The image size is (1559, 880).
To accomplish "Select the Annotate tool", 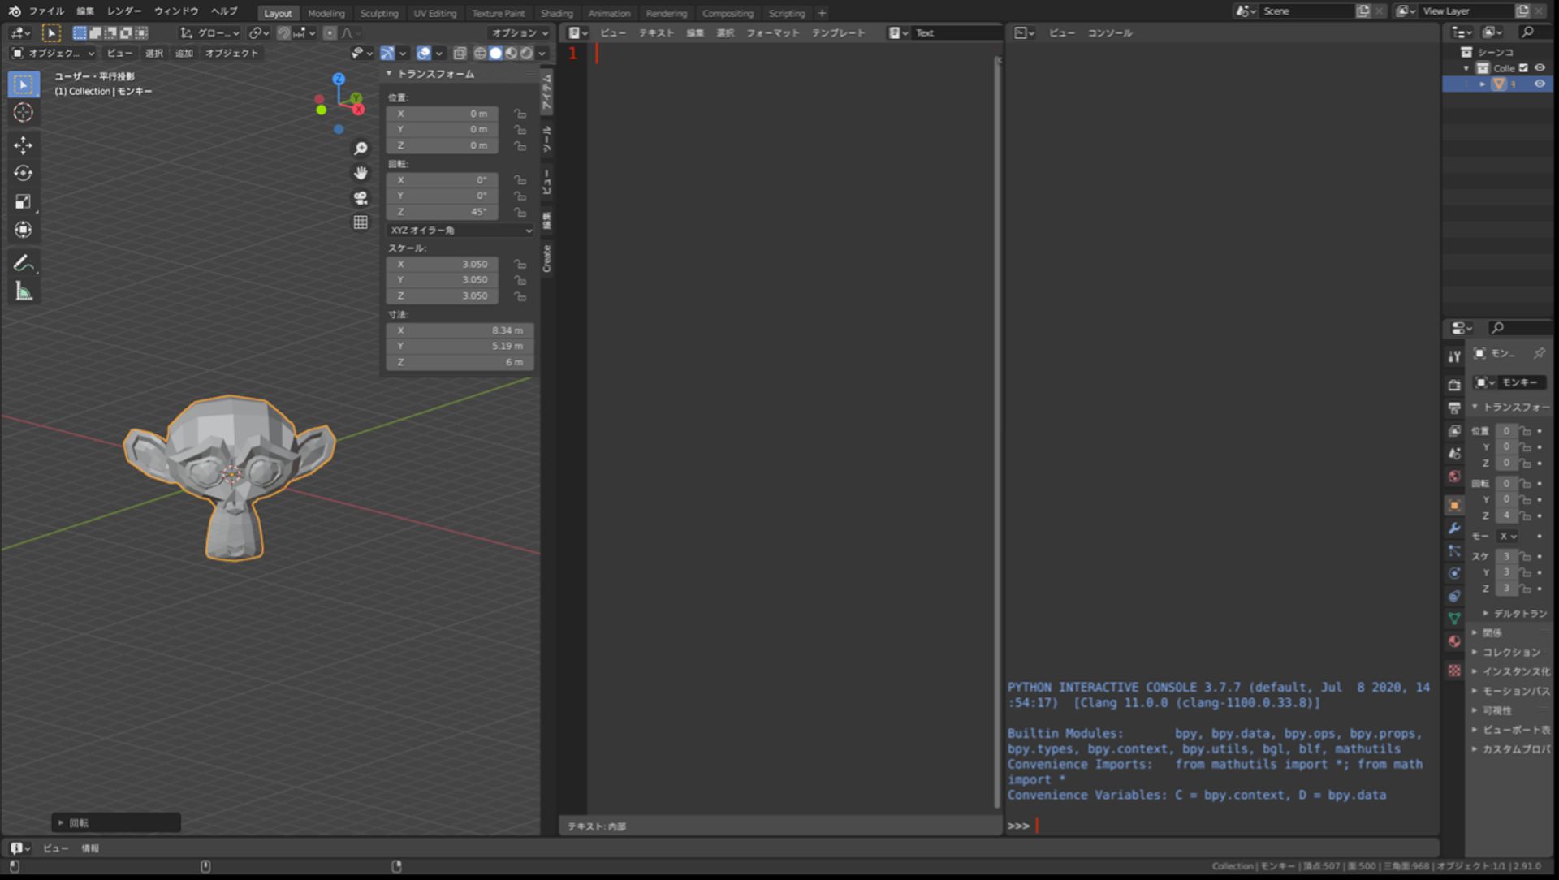I will (23, 261).
